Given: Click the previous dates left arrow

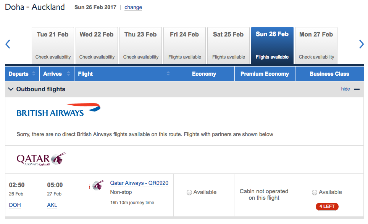Looking at the screenshot, I should [8, 44].
